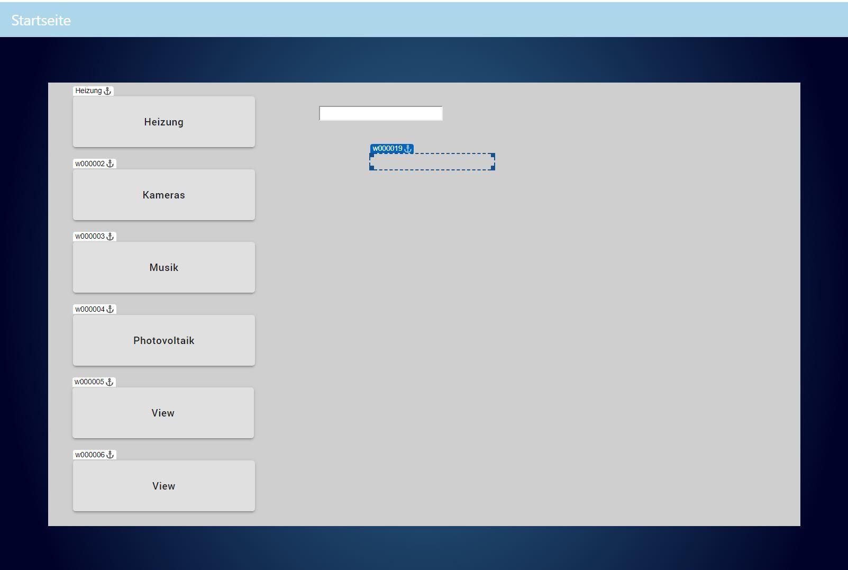Click the w000003 widget name text
The height and width of the screenshot is (570, 848).
point(90,237)
